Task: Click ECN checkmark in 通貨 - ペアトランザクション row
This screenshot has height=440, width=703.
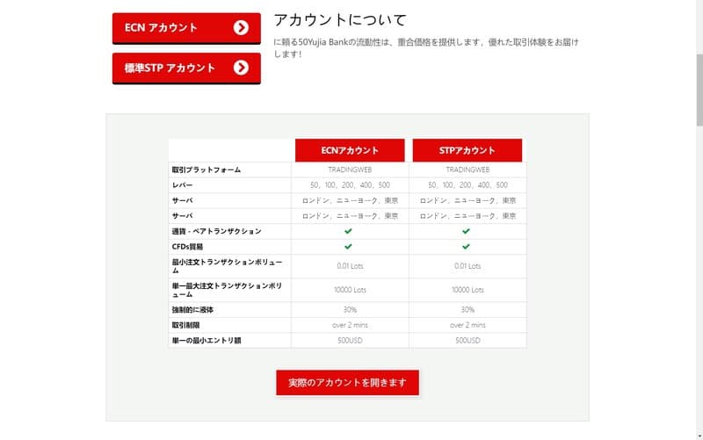Action: click(x=348, y=231)
